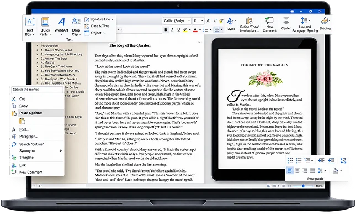Toggle Underline formatting

pyautogui.click(x=179, y=30)
